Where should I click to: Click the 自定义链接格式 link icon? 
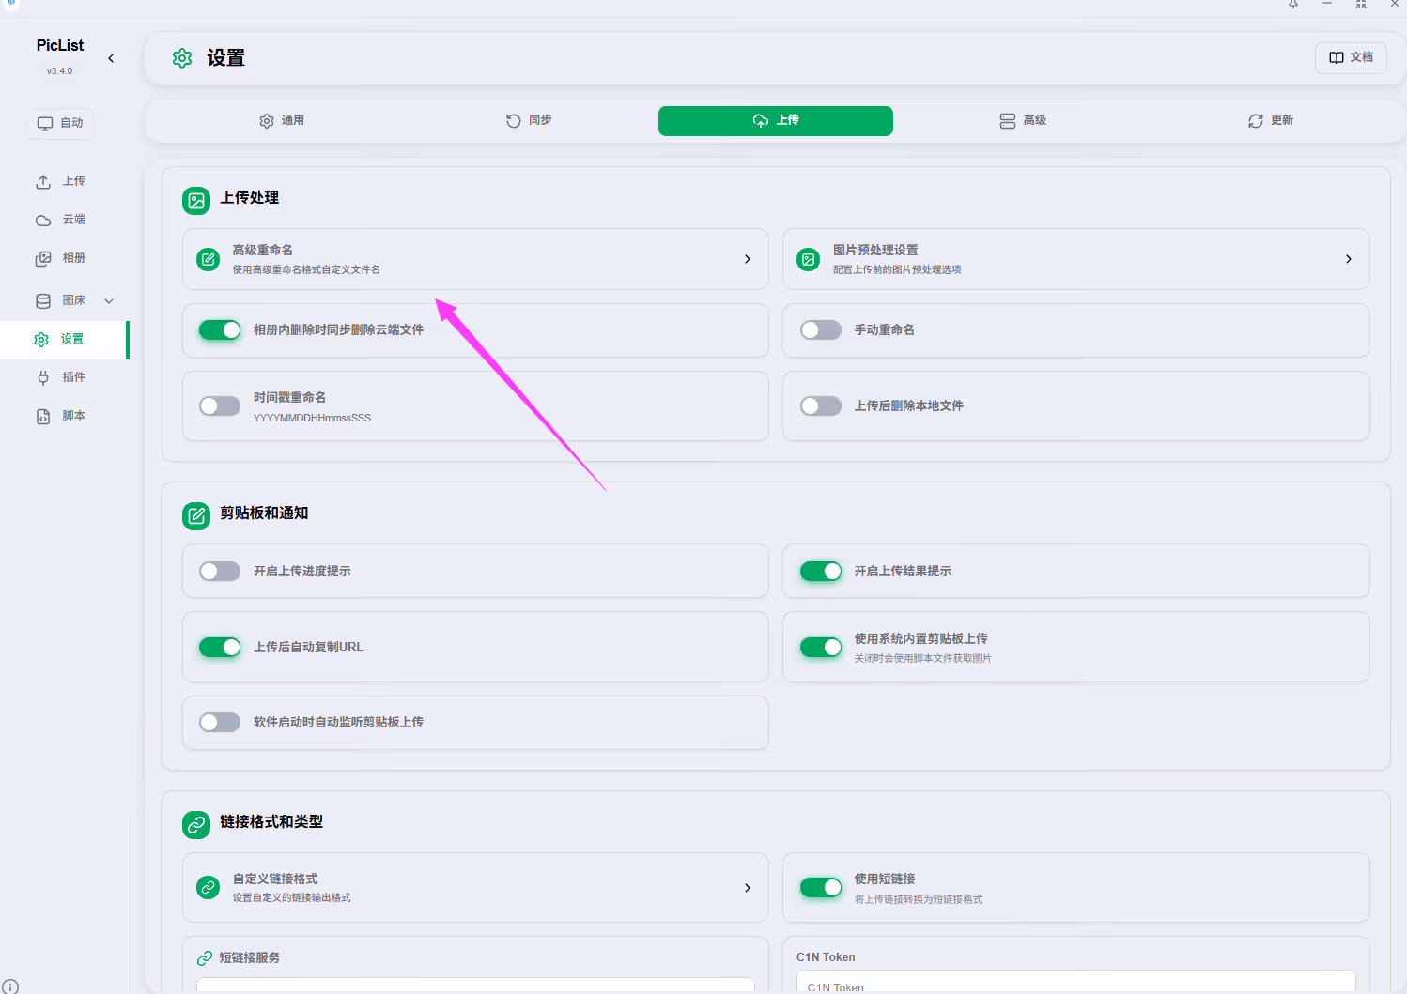(x=209, y=887)
